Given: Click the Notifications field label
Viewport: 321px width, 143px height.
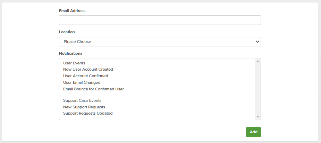Looking at the screenshot, I should coord(71,53).
